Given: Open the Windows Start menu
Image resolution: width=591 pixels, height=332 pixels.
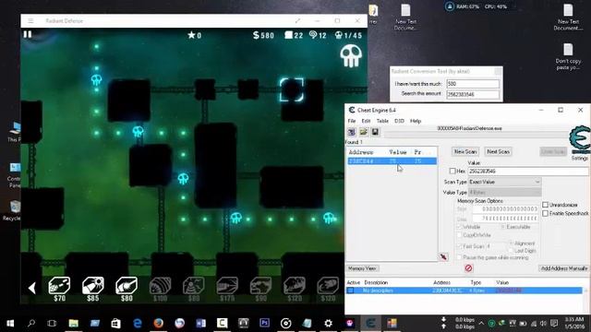Looking at the screenshot, I should 10,323.
